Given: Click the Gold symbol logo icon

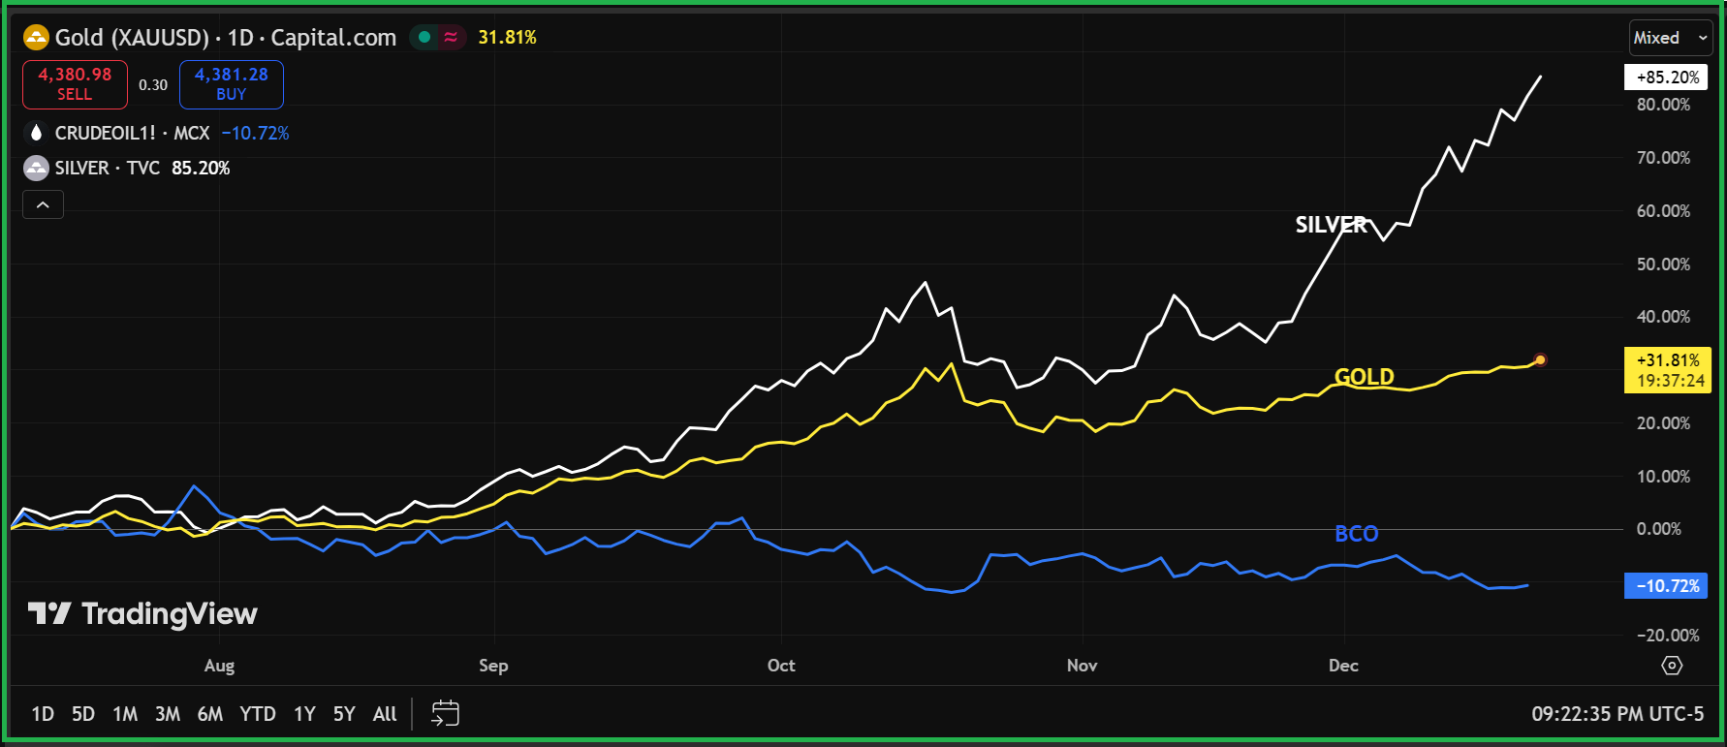Looking at the screenshot, I should [x=36, y=38].
